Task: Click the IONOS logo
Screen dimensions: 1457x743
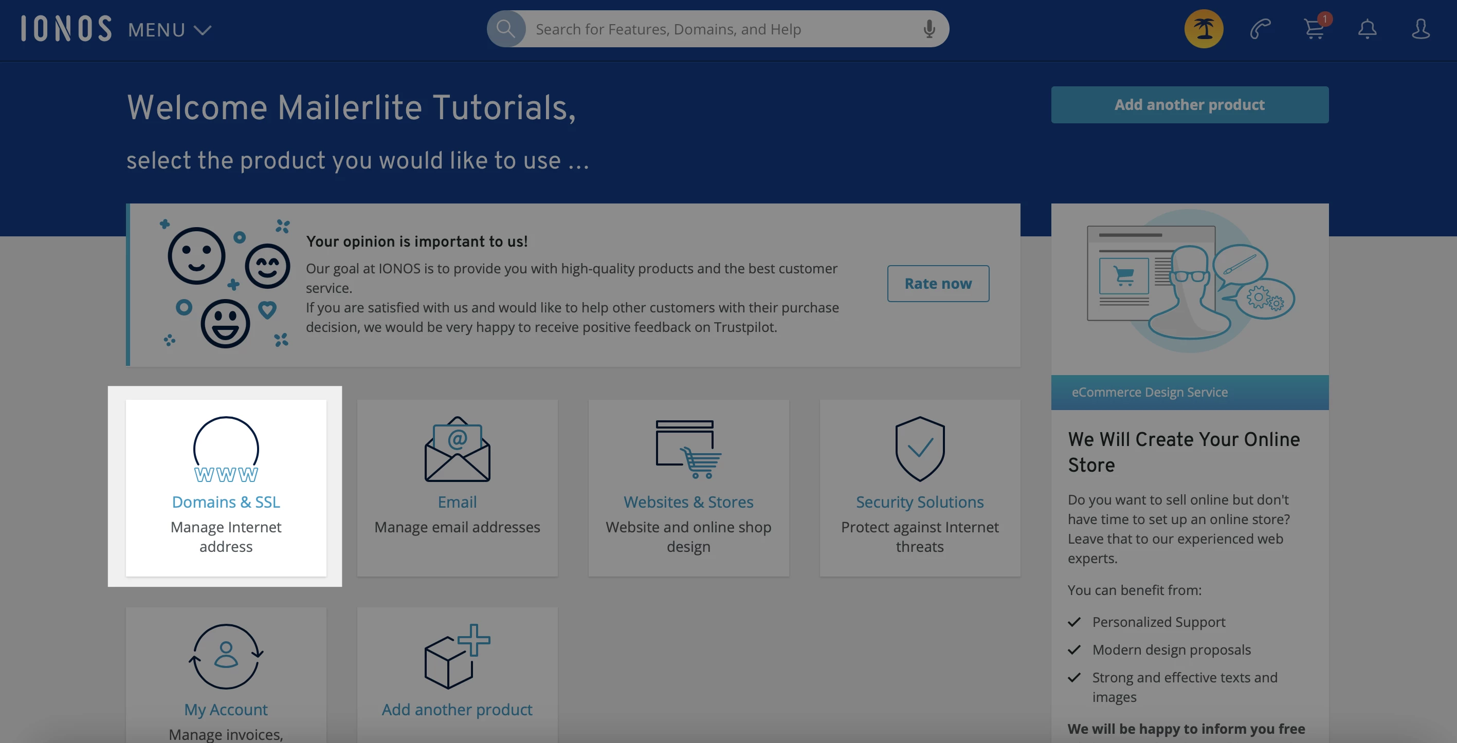Action: coord(66,29)
